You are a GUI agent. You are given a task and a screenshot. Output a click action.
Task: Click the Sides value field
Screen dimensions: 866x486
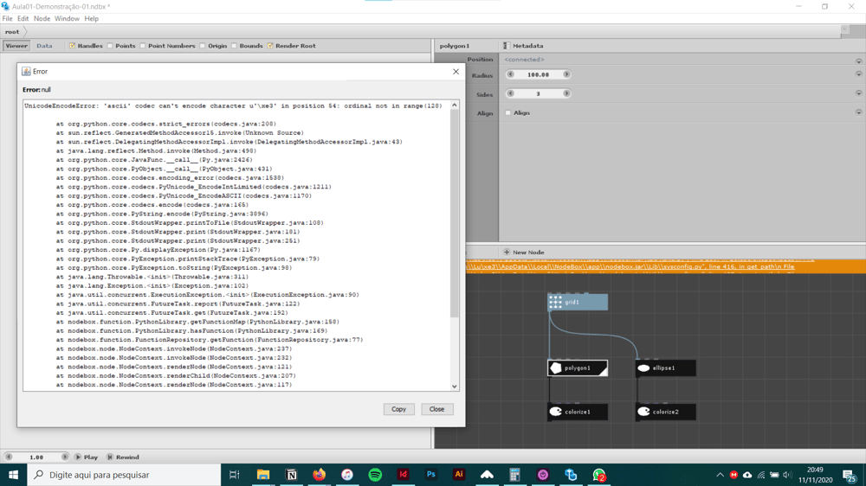tap(538, 93)
